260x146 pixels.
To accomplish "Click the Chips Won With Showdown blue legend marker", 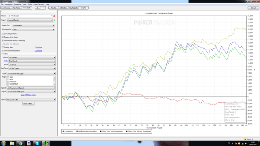I will pos(101,132).
